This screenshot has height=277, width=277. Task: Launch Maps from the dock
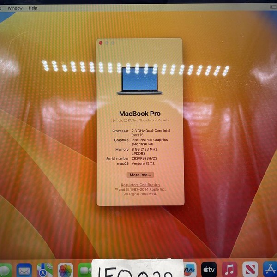tap(45, 270)
